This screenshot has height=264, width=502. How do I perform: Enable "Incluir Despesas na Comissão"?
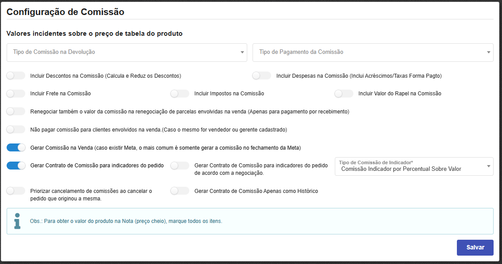(261, 75)
